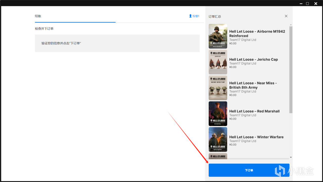Click the ¥0.00 price under Red Marshall
The image size is (323, 182).
tap(233, 119)
